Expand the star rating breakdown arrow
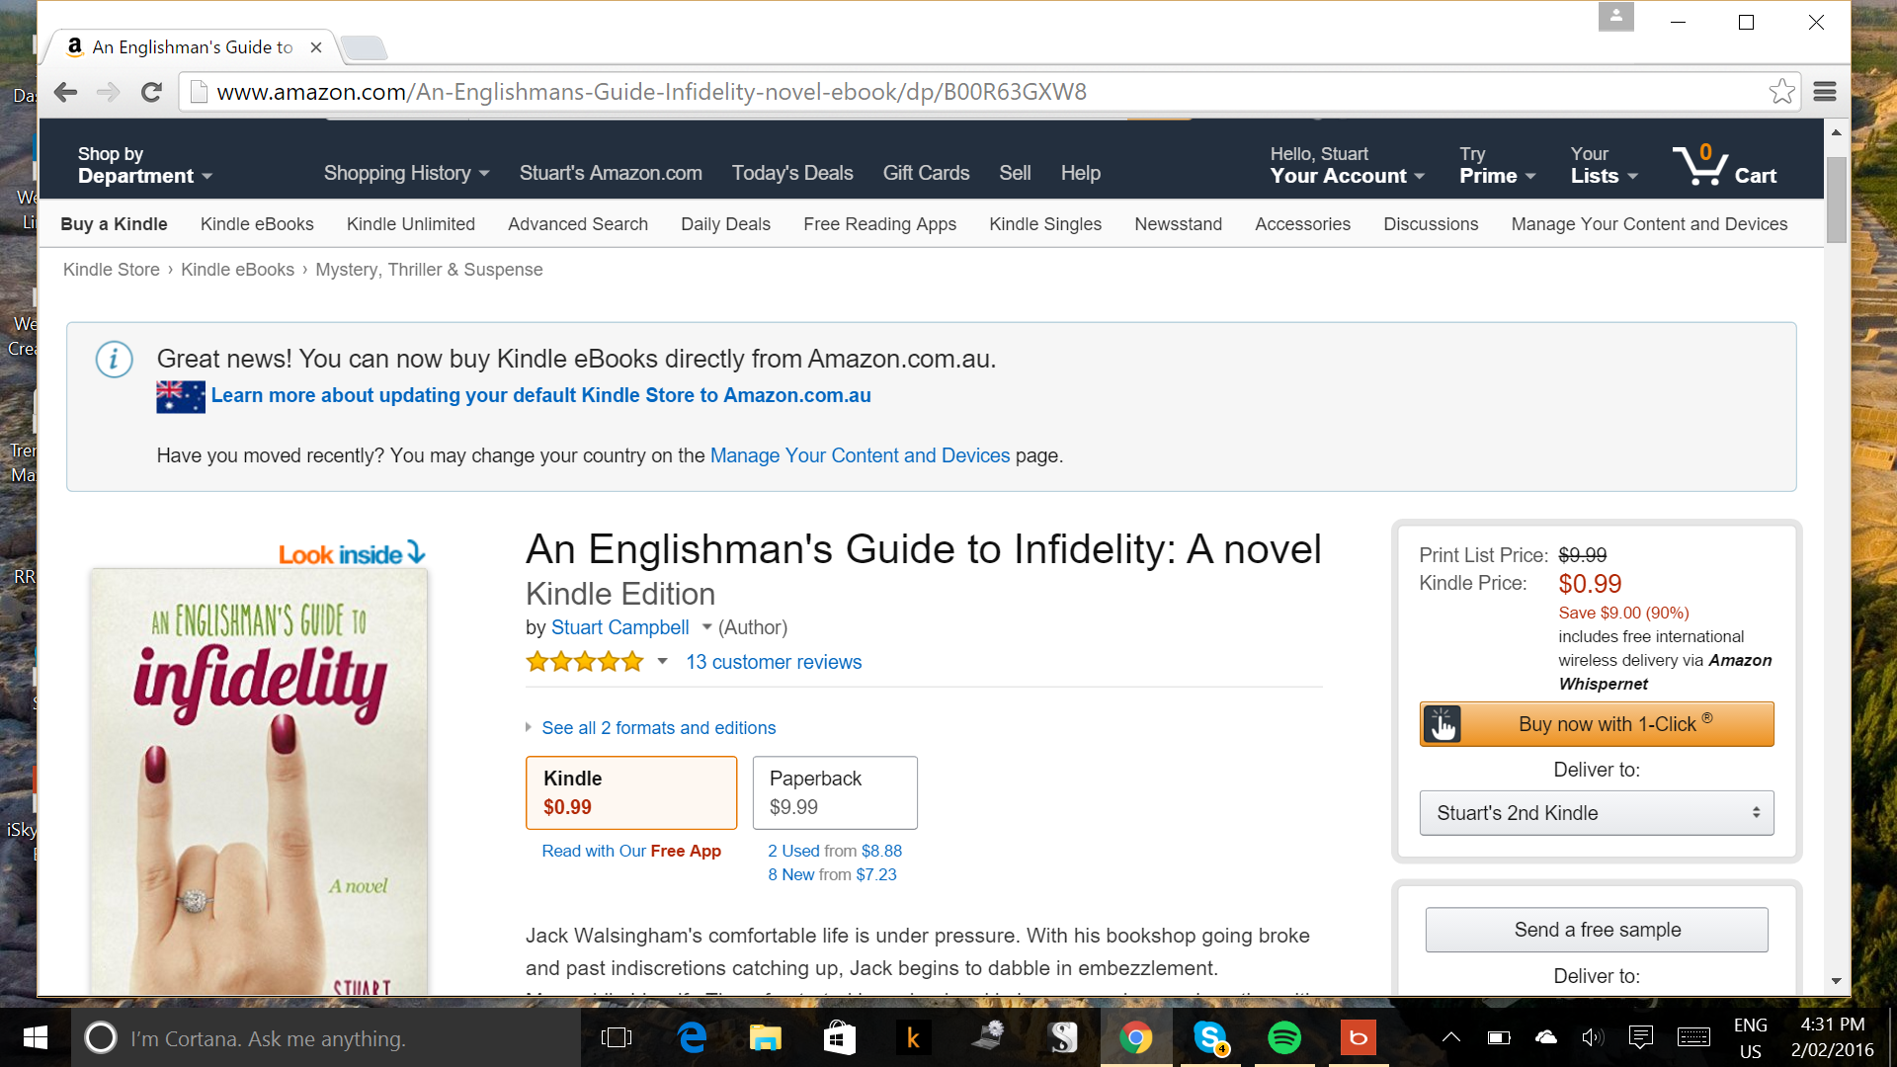The image size is (1897, 1067). point(663,662)
